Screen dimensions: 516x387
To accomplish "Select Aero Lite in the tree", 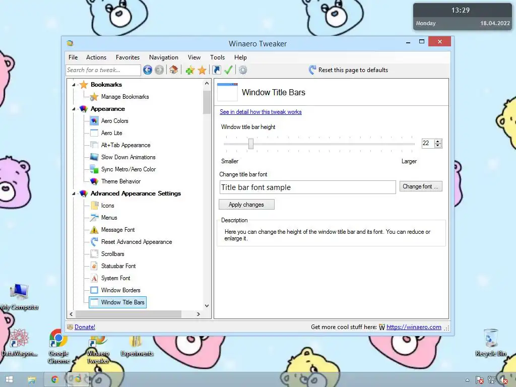I will [111, 133].
